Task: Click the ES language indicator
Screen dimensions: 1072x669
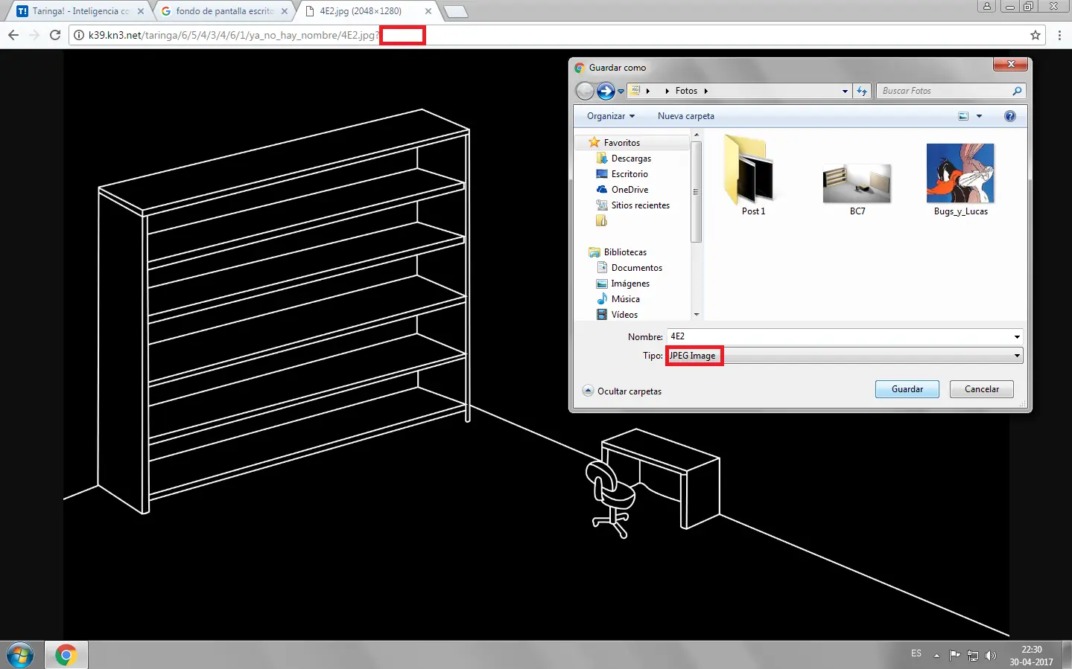Action: (x=916, y=653)
